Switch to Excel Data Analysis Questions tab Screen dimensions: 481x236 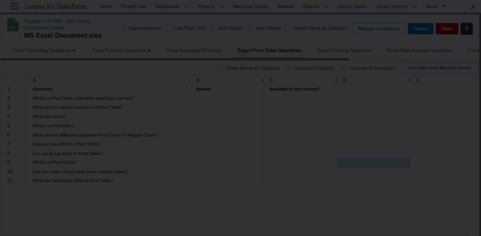pyautogui.click(x=419, y=50)
